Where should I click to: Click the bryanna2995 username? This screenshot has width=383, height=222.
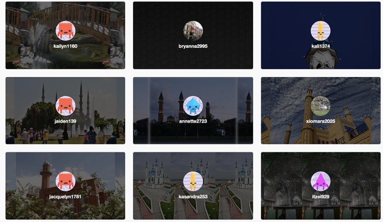(x=193, y=46)
